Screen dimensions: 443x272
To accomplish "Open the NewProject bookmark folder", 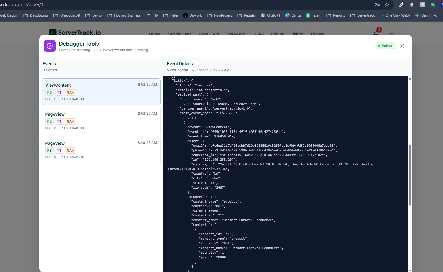I will point(220,15).
